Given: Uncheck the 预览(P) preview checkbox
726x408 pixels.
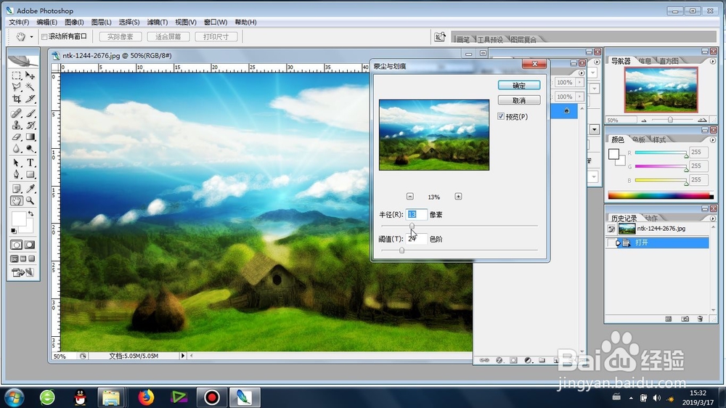Looking at the screenshot, I should [501, 116].
